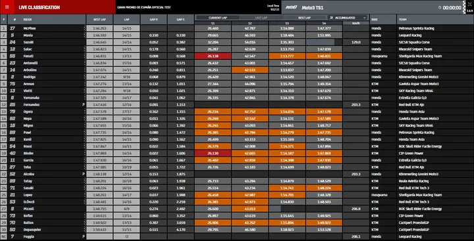The width and height of the screenshot is (474, 241).
Task: Click Yamanaka's S4 time 1:47.674
Action: point(324,97)
